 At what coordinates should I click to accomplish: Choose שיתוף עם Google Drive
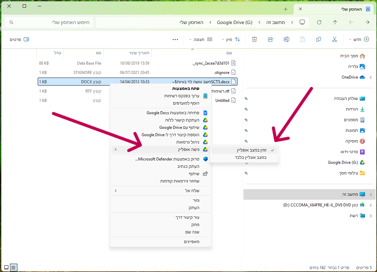click(x=161, y=128)
